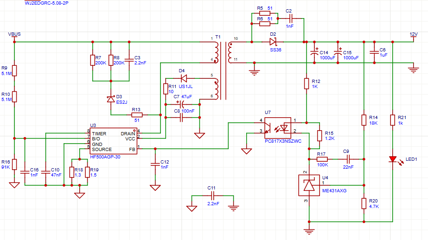The image size is (428, 240).
Task: Select the T1 transformer symbol
Action: click(x=222, y=70)
